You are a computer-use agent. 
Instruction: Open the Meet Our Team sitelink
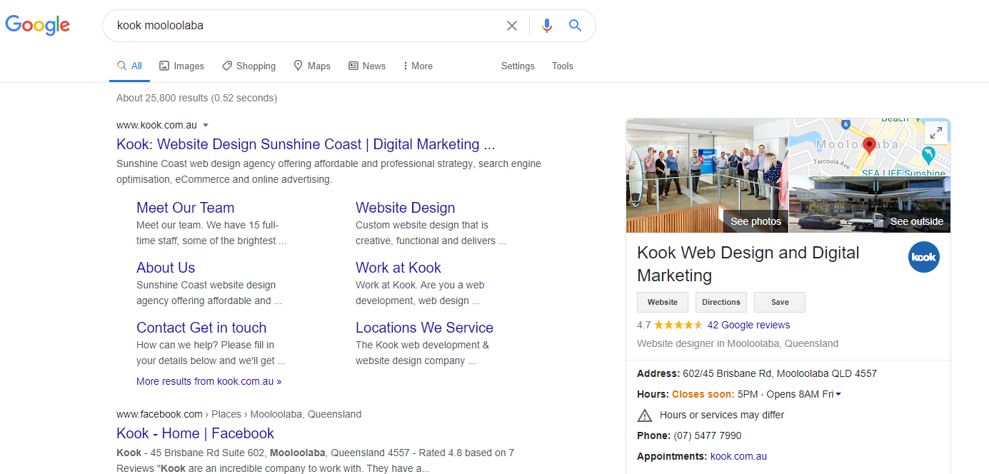click(x=185, y=207)
